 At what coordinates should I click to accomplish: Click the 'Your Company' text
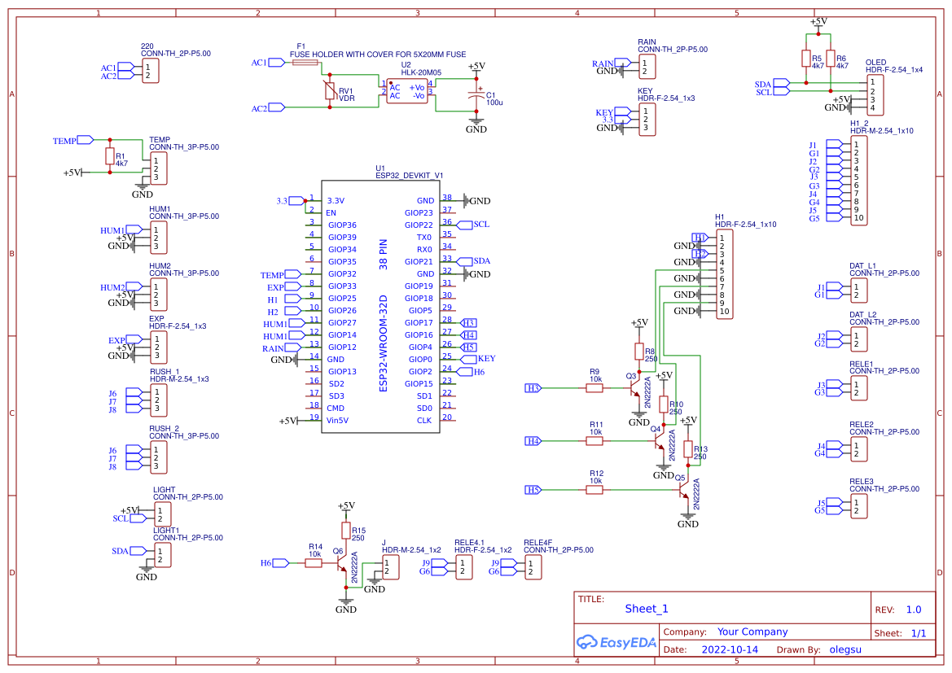(x=752, y=631)
